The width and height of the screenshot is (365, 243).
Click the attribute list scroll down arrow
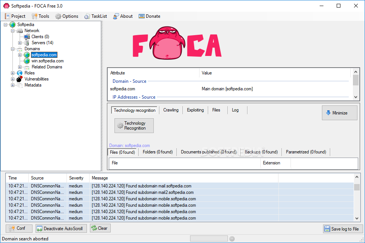[x=356, y=97]
